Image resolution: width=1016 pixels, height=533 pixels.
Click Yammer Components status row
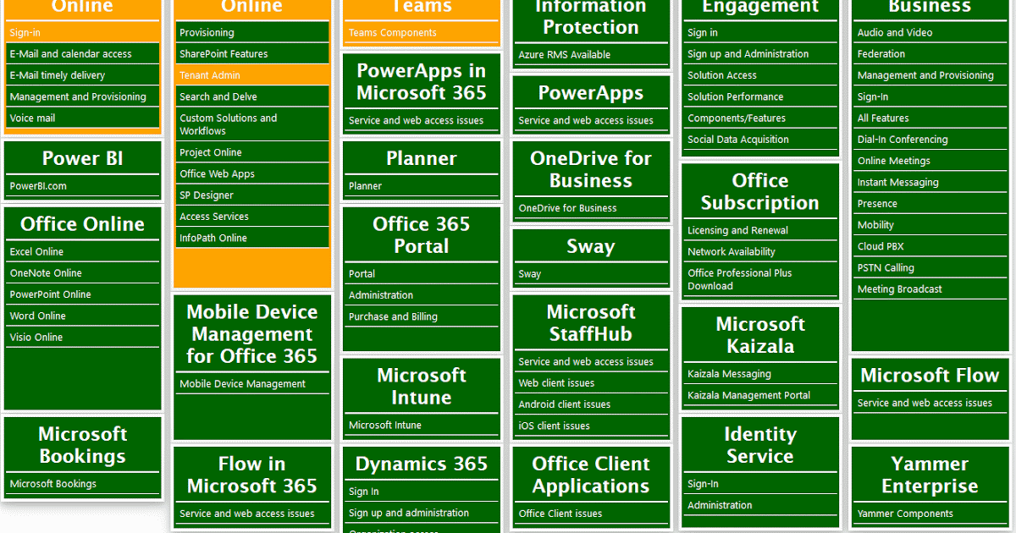(930, 514)
